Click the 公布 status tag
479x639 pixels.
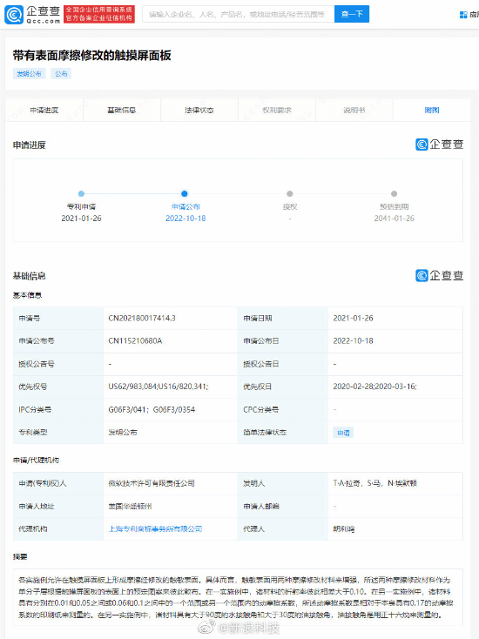point(61,74)
